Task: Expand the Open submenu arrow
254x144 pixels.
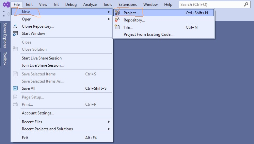Action: (x=109, y=19)
